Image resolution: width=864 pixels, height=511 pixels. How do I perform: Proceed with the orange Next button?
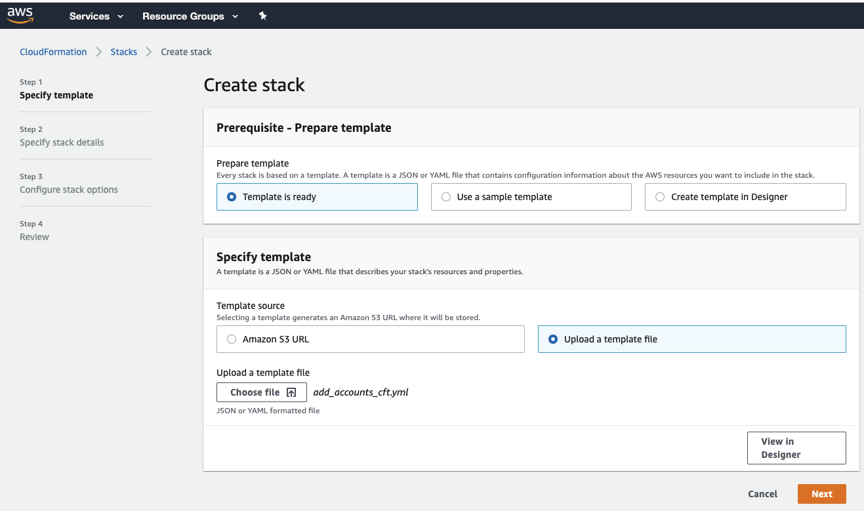pos(822,494)
